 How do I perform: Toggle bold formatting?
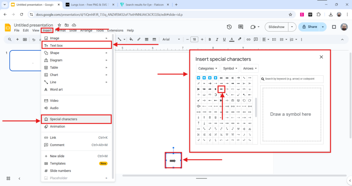[209, 39]
